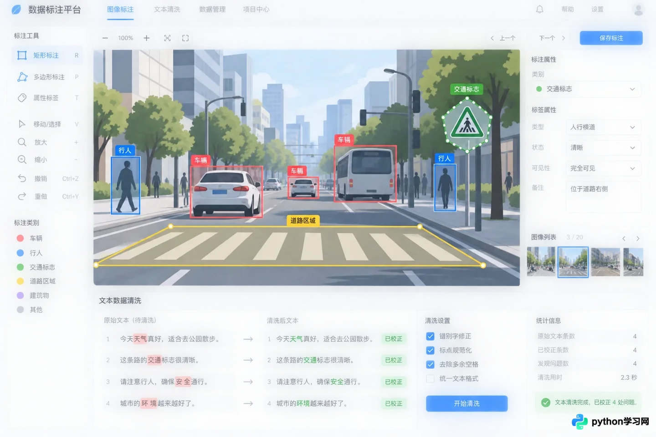Expand the 可见性 dropdown showing 完全可见

pos(603,168)
